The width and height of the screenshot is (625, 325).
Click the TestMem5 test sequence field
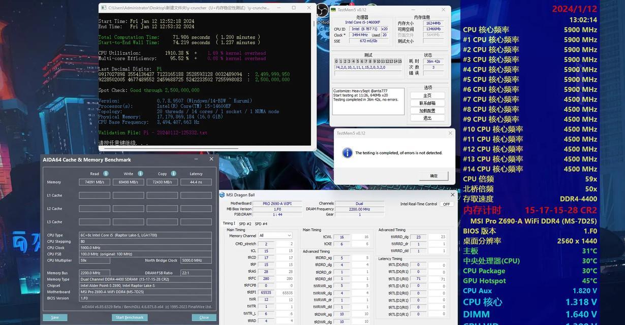click(368, 67)
